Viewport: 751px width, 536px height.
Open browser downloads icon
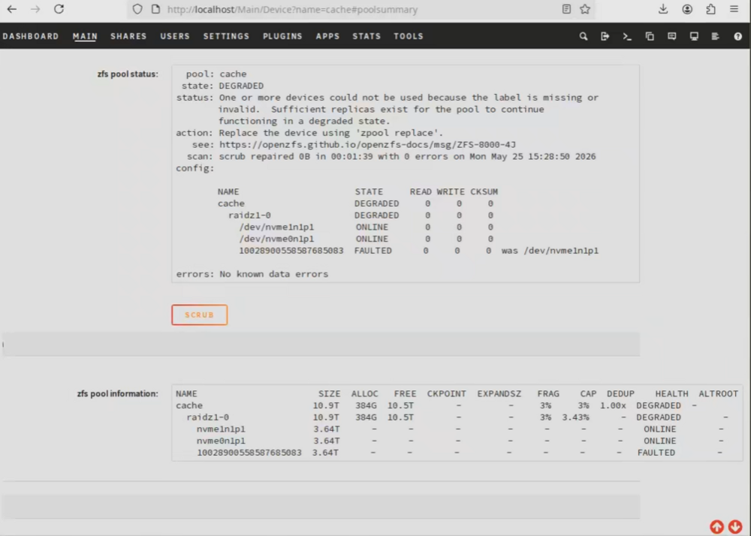click(663, 9)
